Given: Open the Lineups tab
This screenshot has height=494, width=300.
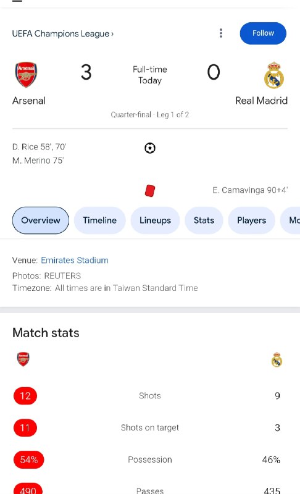Looking at the screenshot, I should click(x=155, y=220).
